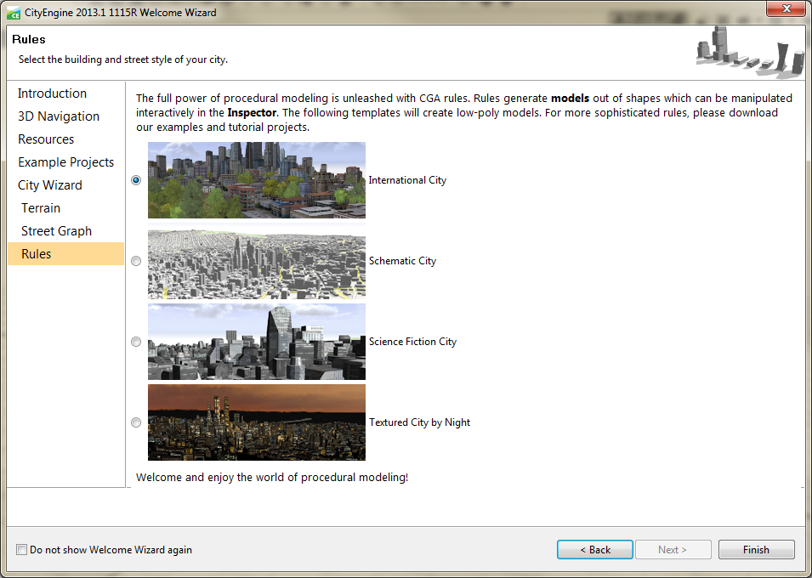The image size is (812, 578).
Task: Open the Example Projects page
Action: [x=65, y=162]
